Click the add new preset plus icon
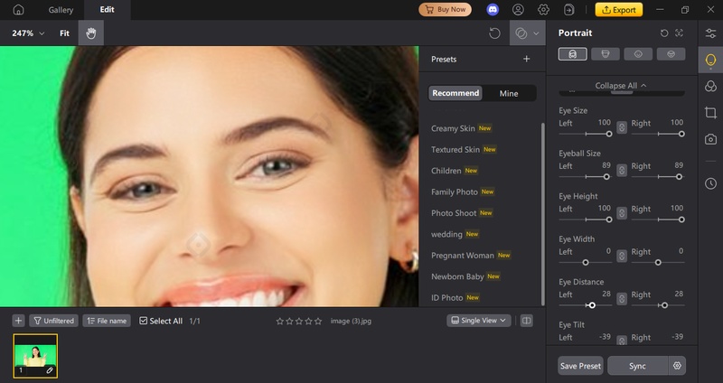The width and height of the screenshot is (723, 383). pos(527,60)
